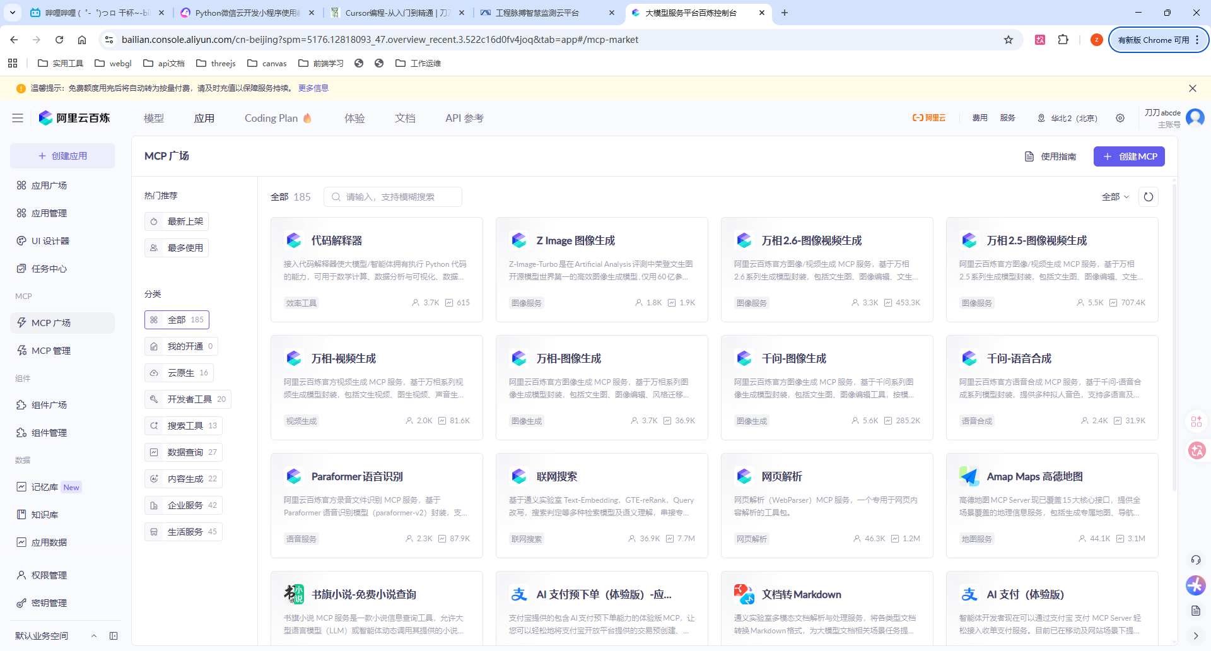Click the headset support icon on right edge
Image resolution: width=1211 pixels, height=651 pixels.
pos(1195,560)
